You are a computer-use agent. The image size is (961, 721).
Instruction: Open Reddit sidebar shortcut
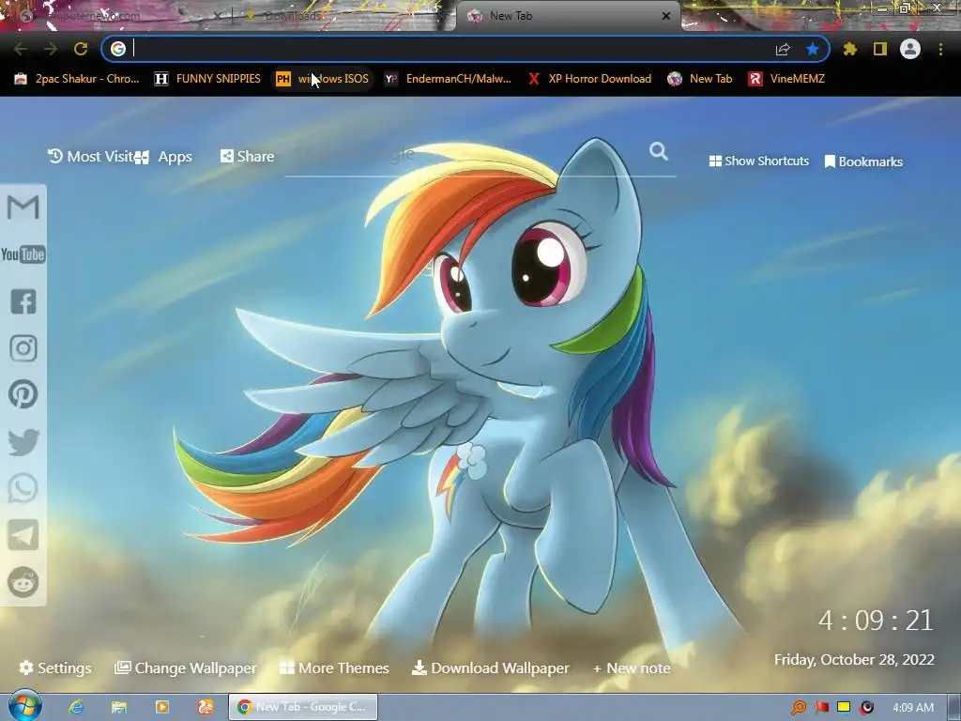pos(23,582)
